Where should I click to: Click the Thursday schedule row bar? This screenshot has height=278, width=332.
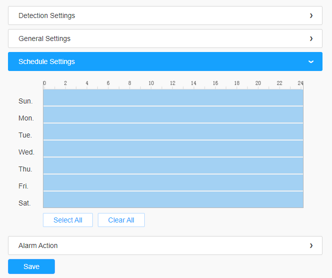[173, 165]
